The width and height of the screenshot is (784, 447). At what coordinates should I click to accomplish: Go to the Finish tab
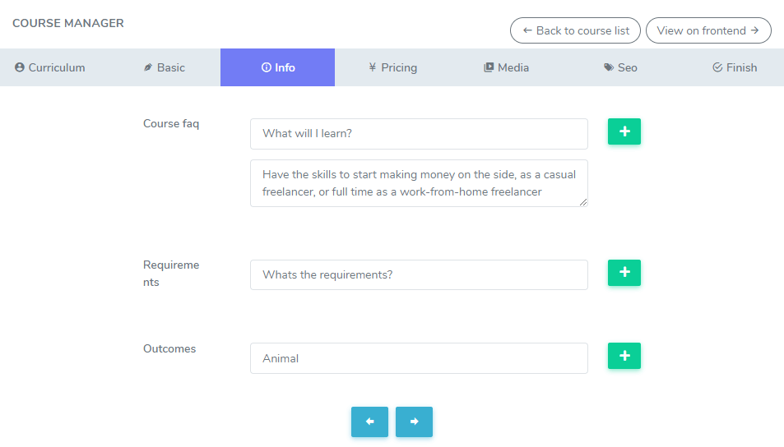pos(734,67)
